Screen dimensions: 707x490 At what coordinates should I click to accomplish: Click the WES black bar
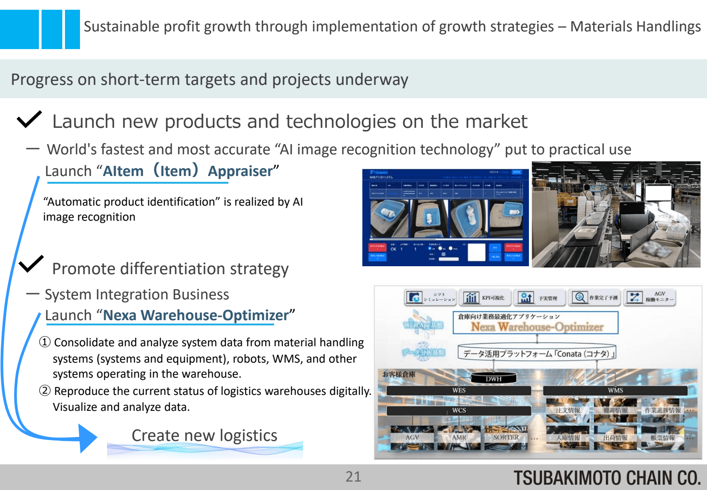tap(459, 390)
